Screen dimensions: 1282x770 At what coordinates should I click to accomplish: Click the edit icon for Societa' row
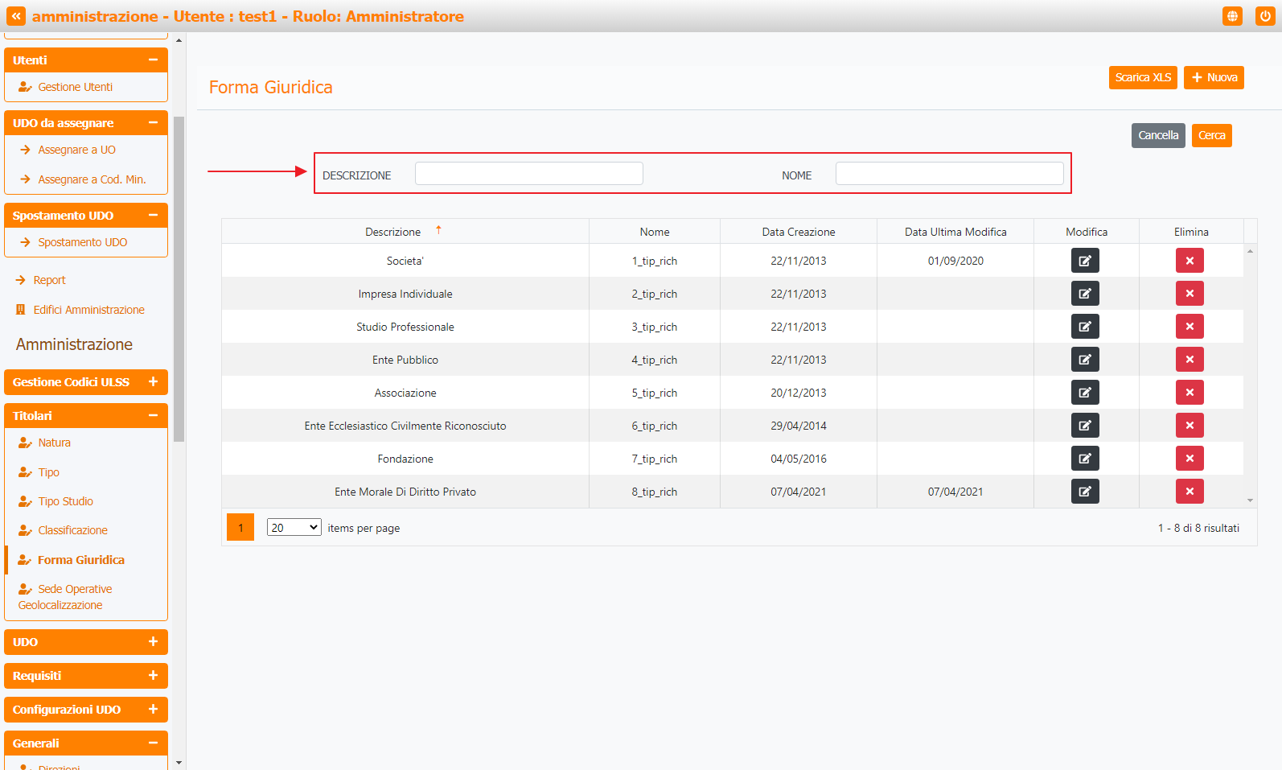pos(1084,261)
